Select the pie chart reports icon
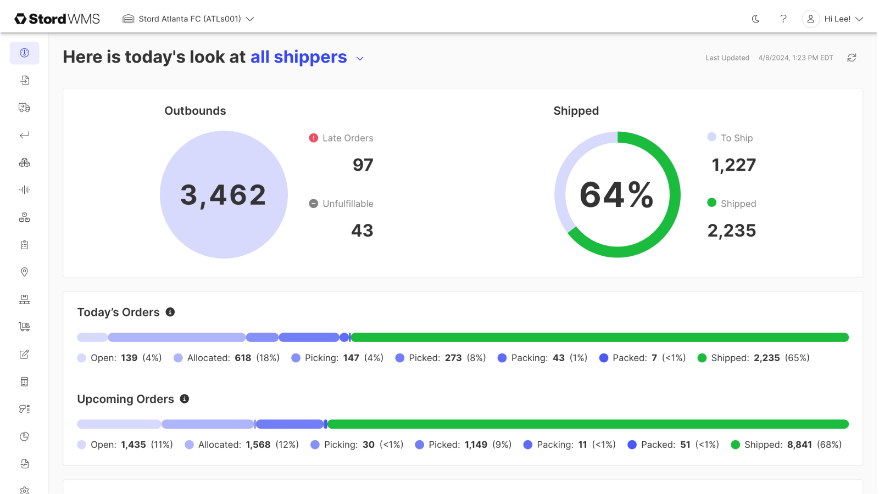 coord(24,437)
